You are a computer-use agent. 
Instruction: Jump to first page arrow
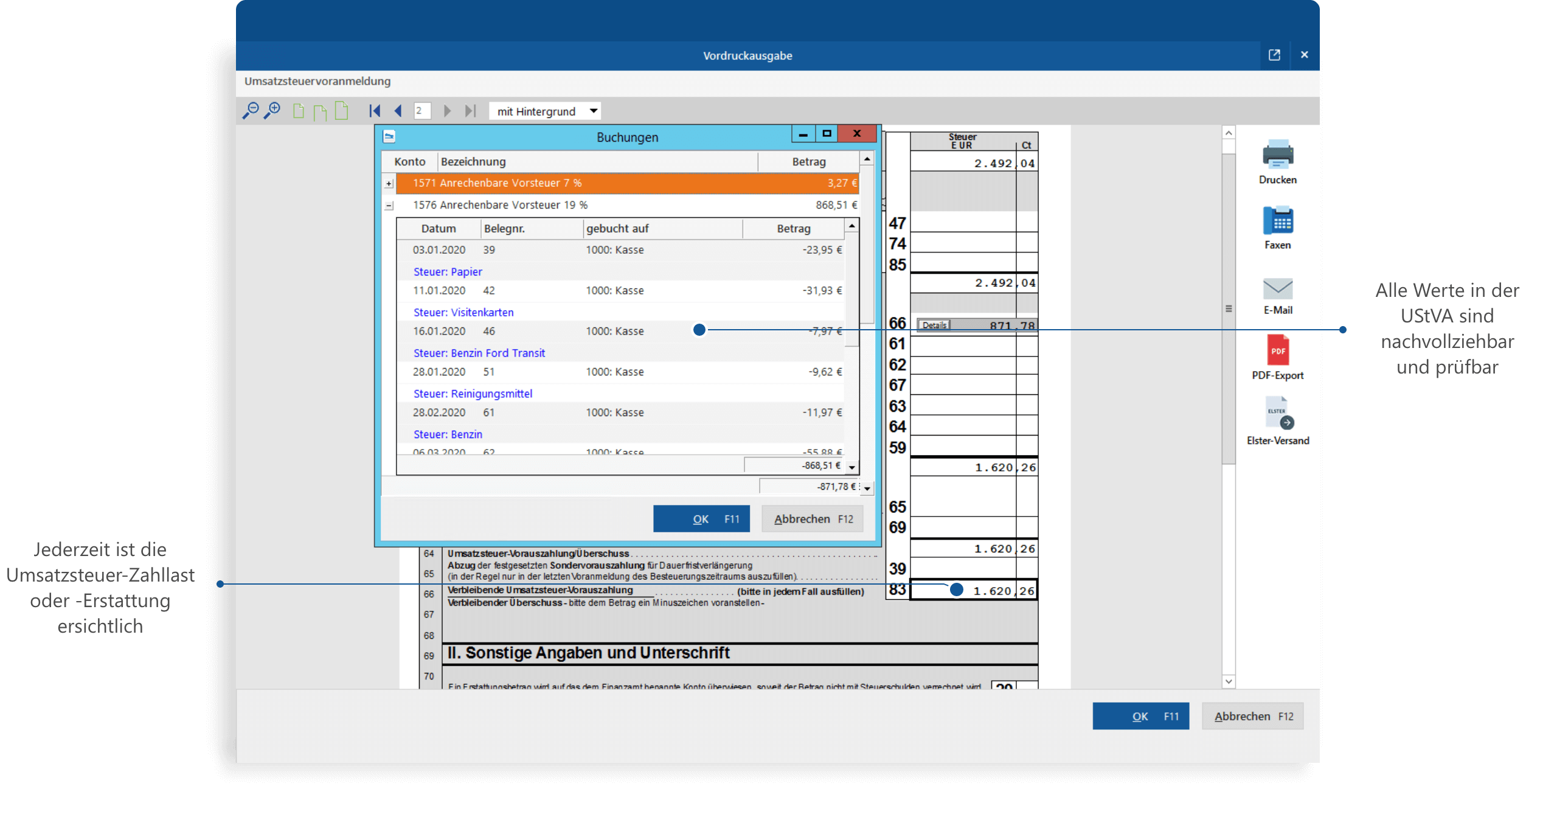(375, 111)
